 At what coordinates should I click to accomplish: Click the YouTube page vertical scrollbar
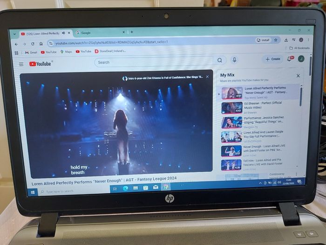[x=310, y=66]
